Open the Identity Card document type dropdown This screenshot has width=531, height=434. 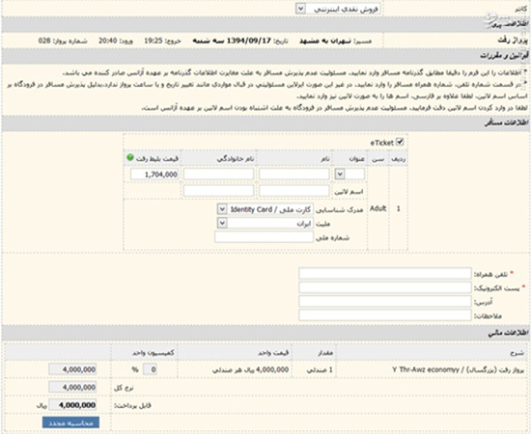click(x=265, y=209)
